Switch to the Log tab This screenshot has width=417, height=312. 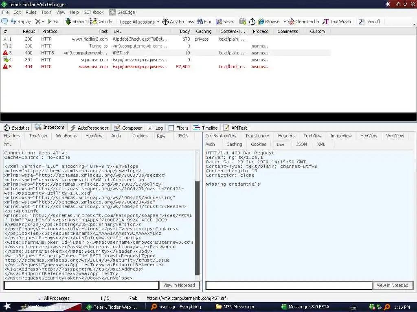[155, 128]
